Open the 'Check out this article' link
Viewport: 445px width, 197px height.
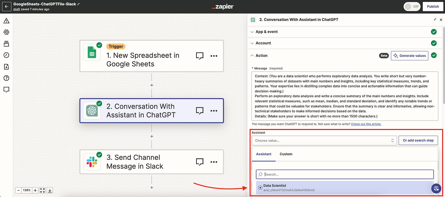(x=366, y=124)
